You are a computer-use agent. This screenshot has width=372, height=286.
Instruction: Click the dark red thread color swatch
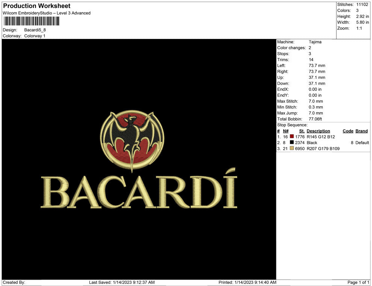292,137
